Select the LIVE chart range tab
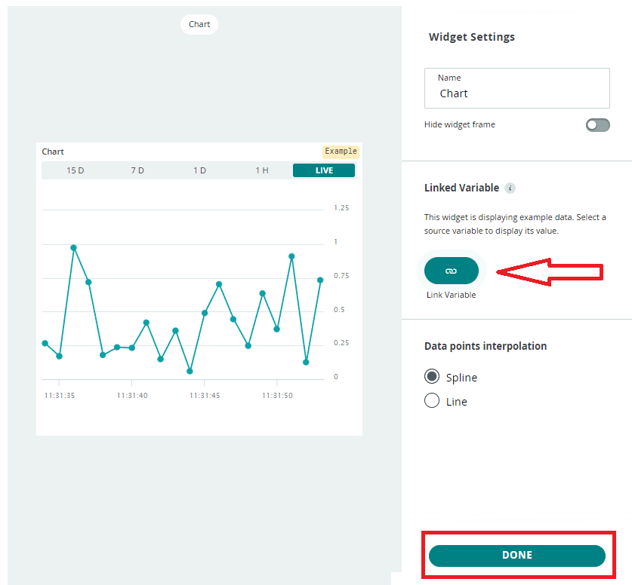632x585 pixels. (x=324, y=170)
